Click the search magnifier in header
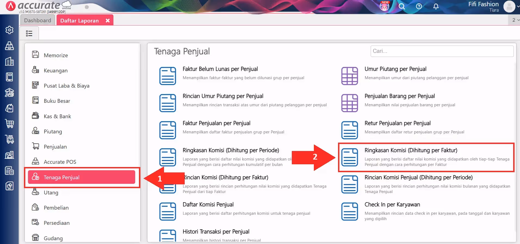 click(x=402, y=6)
